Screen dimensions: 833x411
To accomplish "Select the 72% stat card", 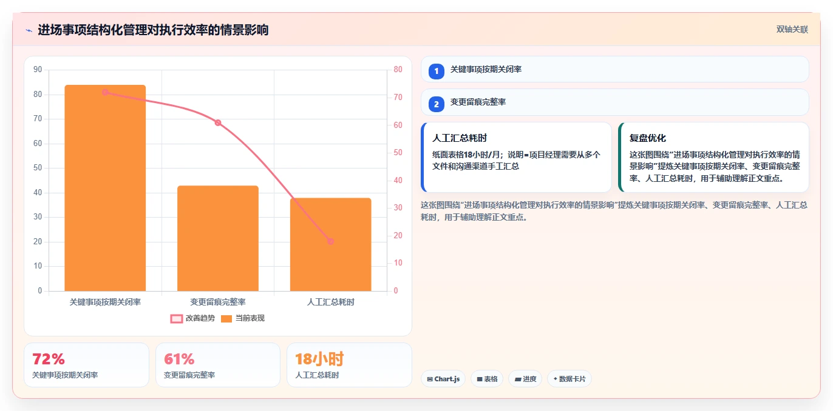I will pyautogui.click(x=86, y=365).
